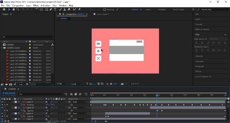The width and height of the screenshot is (230, 123).
Task: Adjust the timeline zoom slider
Action: tap(95, 121)
